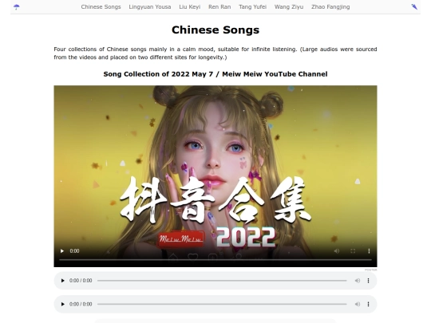Click the pen icon in the top right

click(414, 7)
